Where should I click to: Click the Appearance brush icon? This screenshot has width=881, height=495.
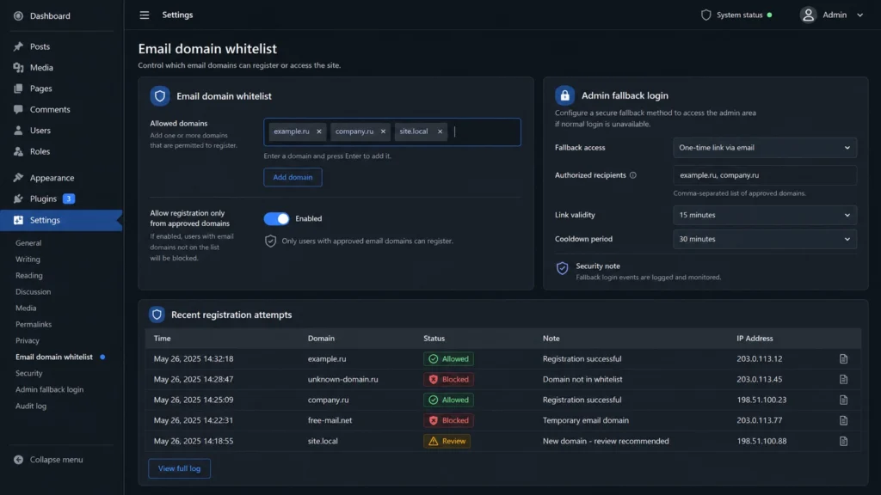(19, 178)
